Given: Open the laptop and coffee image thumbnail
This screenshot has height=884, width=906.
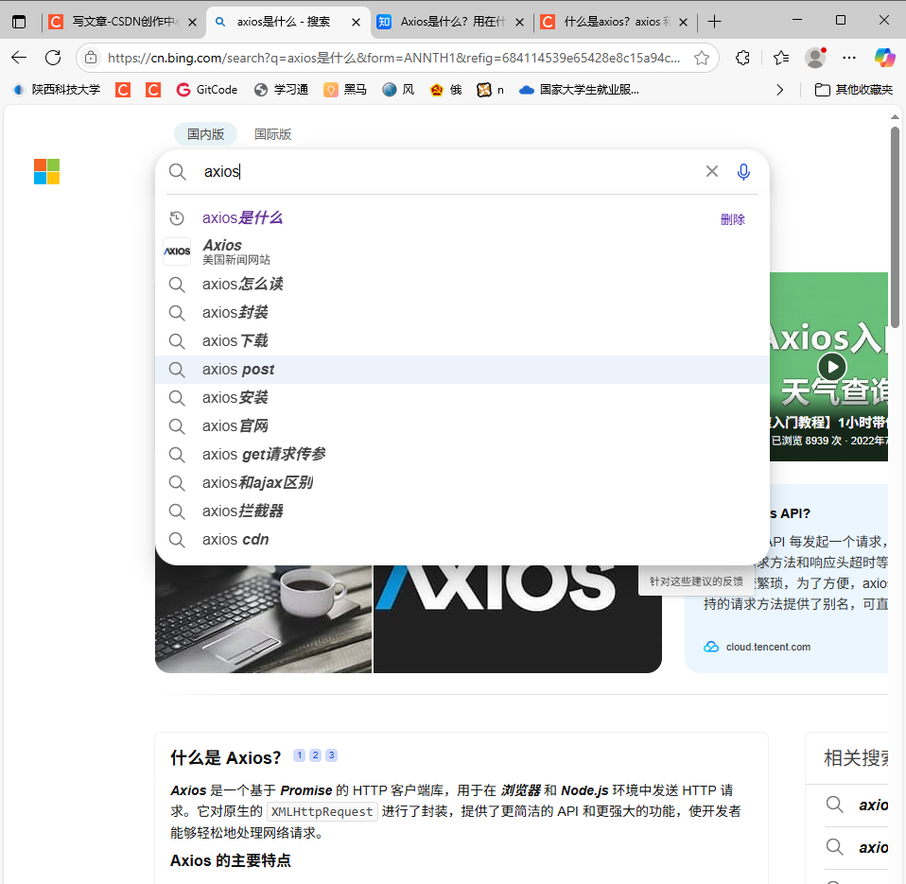Looking at the screenshot, I should (x=264, y=618).
